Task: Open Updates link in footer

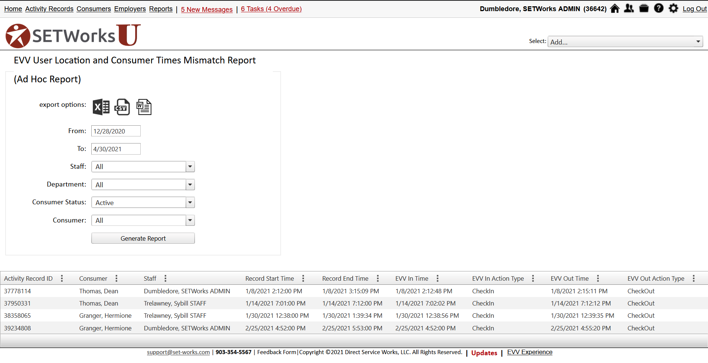Action: pos(484,353)
